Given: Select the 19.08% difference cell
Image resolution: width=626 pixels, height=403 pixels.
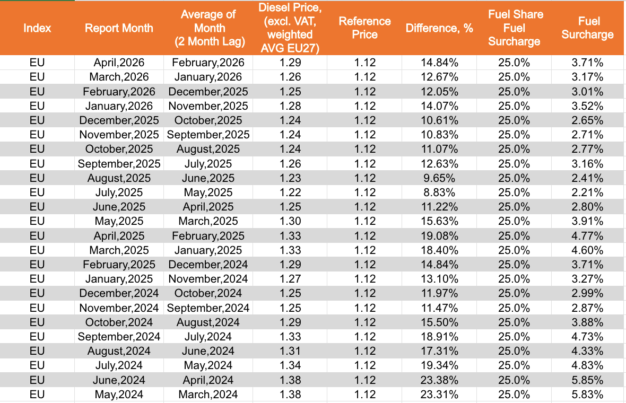Looking at the screenshot, I should 439,235.
